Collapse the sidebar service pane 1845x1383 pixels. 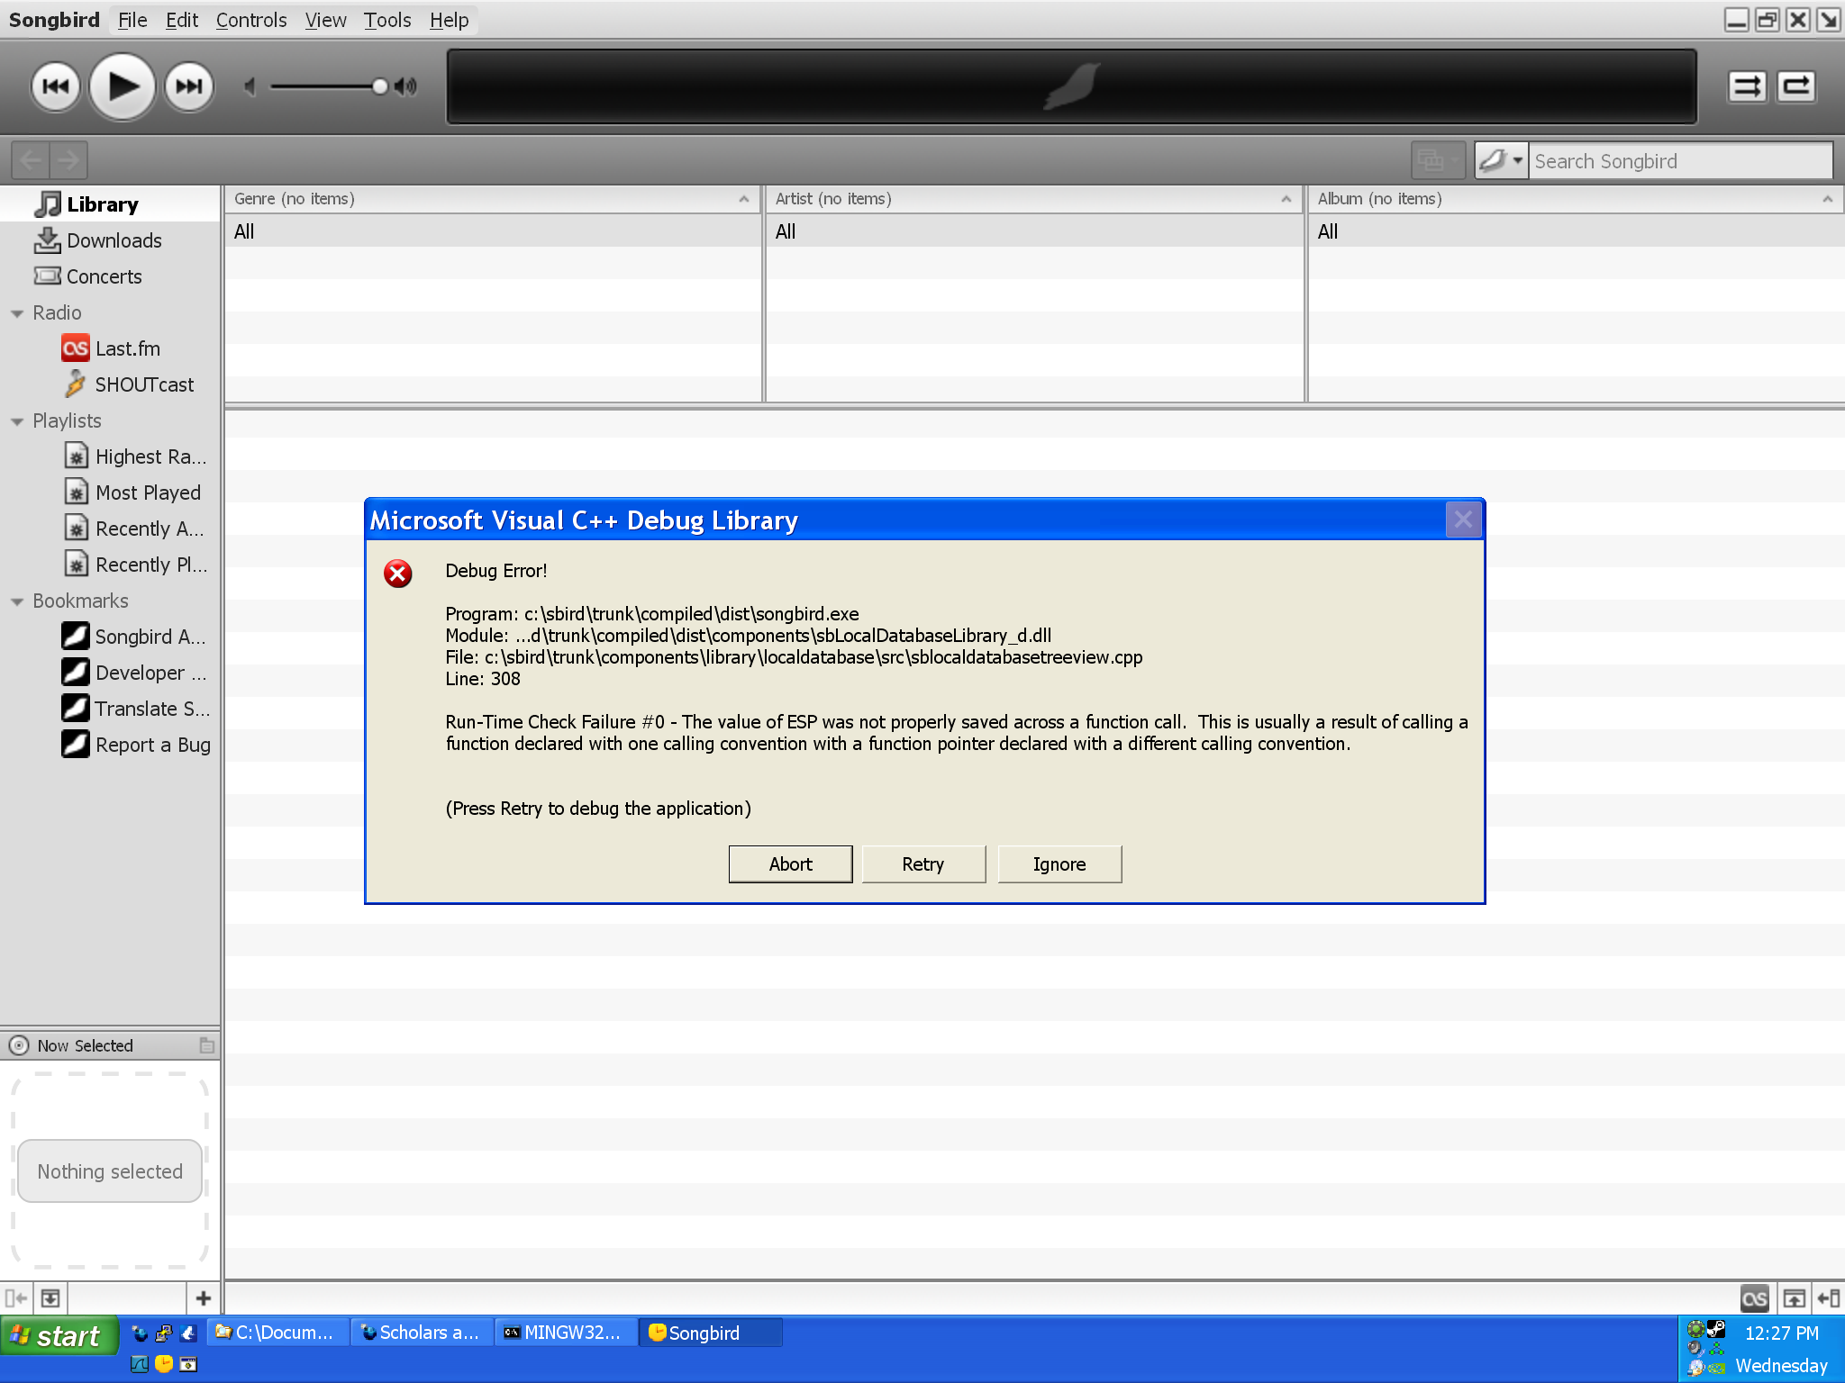tap(15, 1298)
